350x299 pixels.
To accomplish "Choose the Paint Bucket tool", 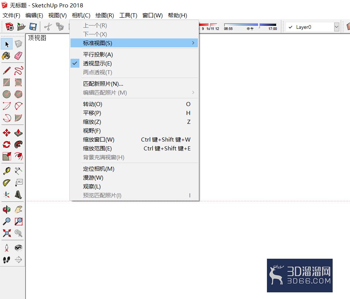I will [x=7, y=56].
